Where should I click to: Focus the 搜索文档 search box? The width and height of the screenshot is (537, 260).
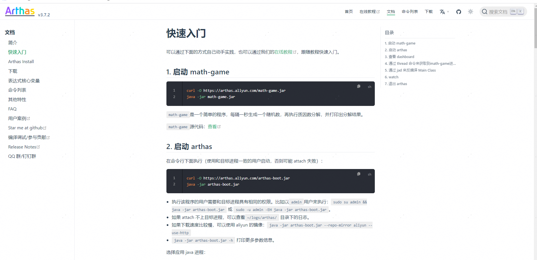[x=503, y=12]
